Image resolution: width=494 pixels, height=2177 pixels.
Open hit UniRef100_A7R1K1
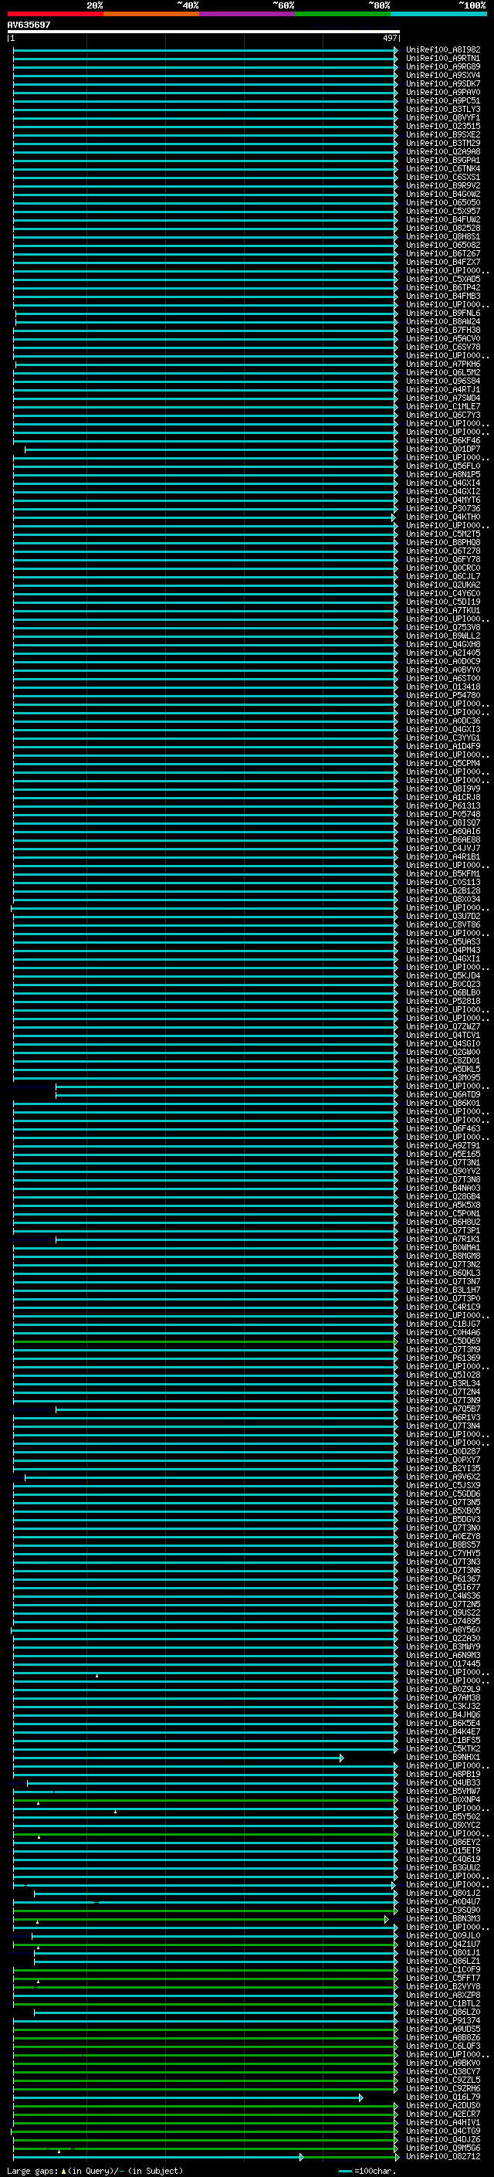click(443, 1239)
